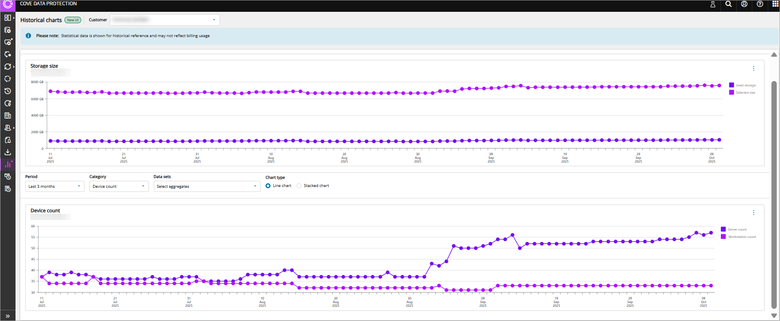Open the dashboard icon in sidebar

[x=7, y=18]
